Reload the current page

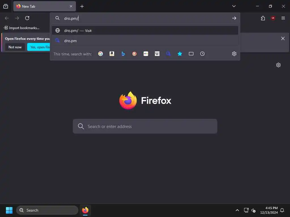[27, 18]
